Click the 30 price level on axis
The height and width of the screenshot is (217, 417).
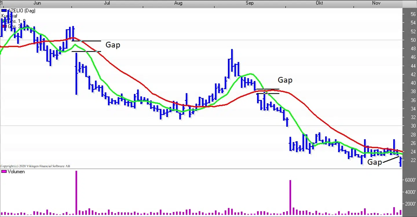pyautogui.click(x=413, y=126)
